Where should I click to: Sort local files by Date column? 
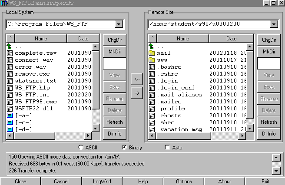(x=83, y=38)
